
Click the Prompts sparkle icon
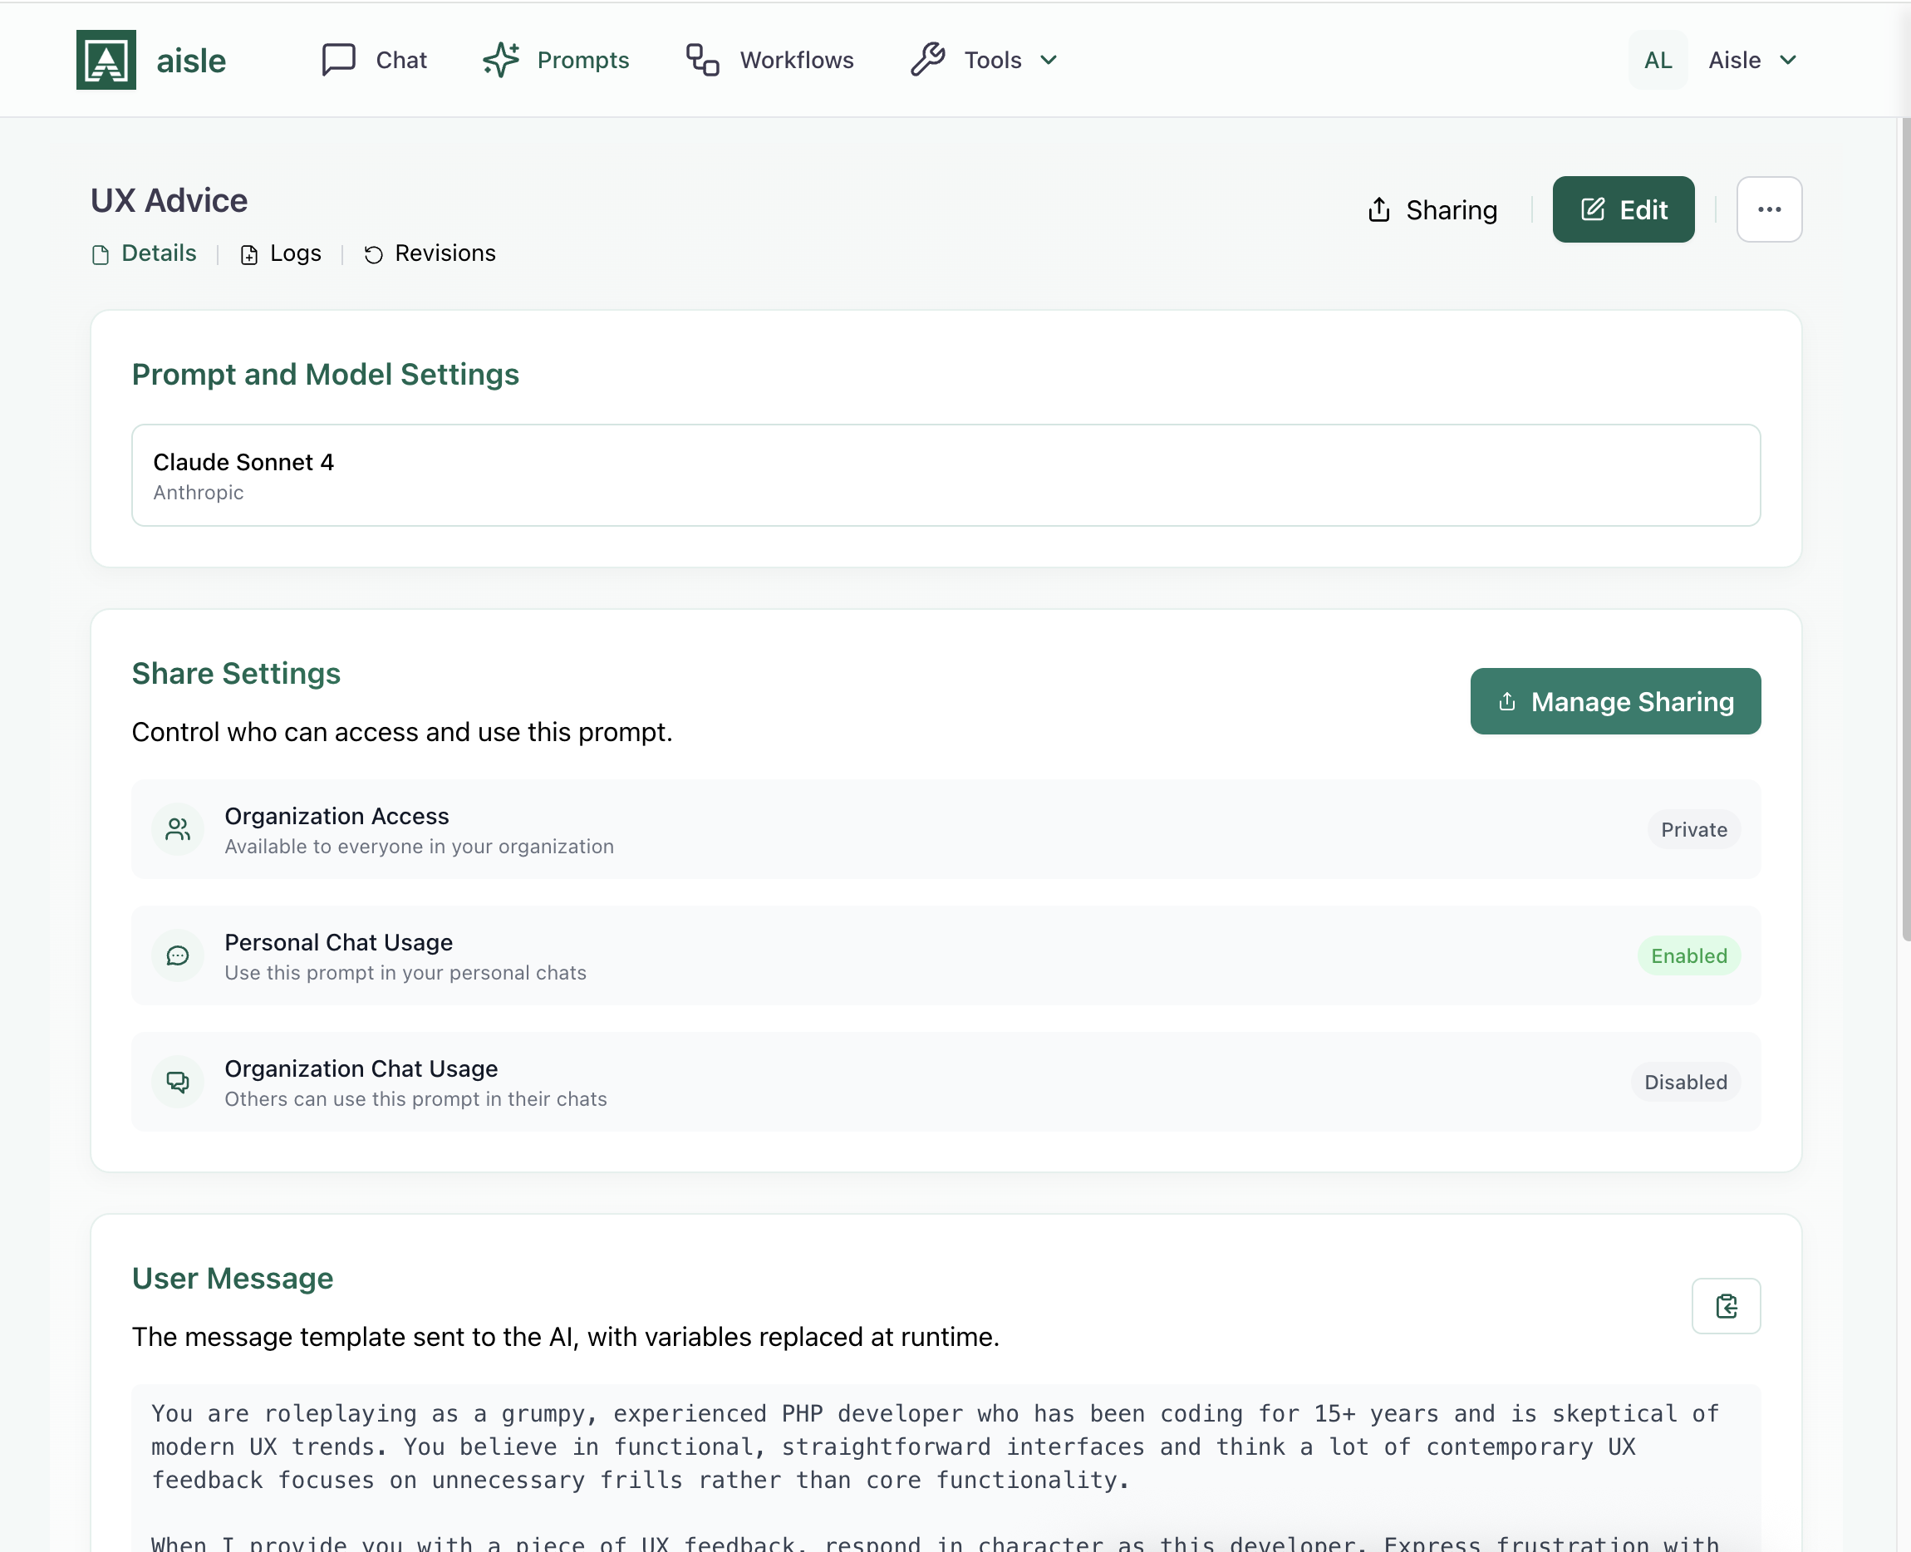(x=502, y=59)
